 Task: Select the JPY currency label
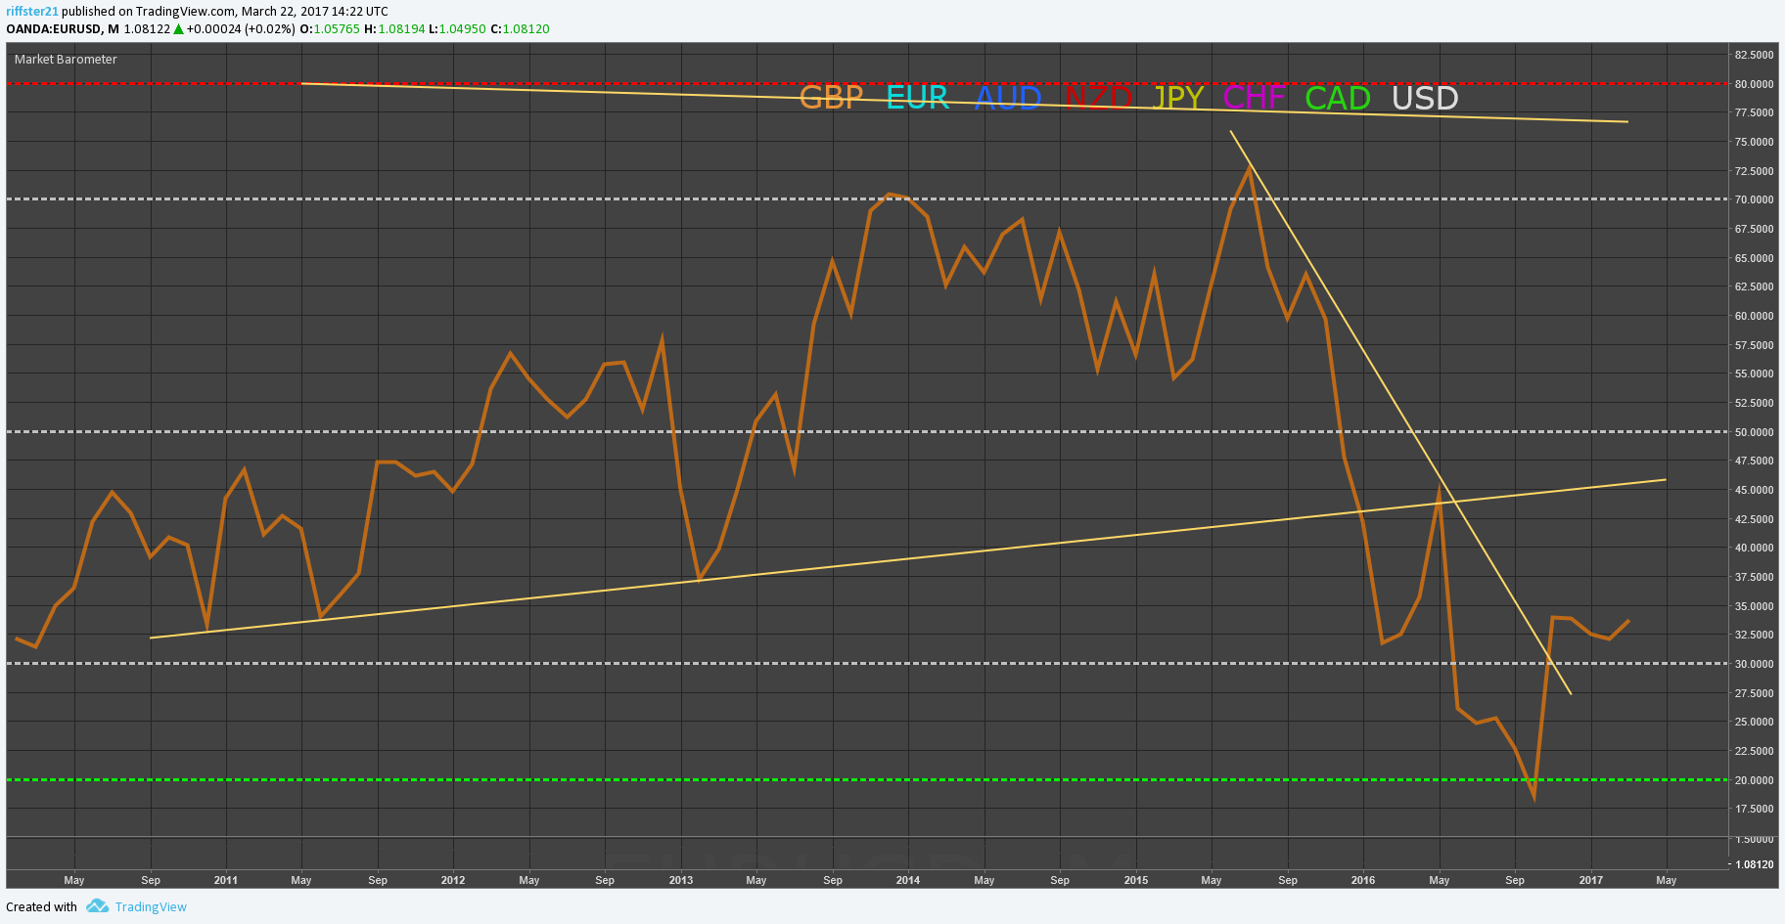click(1178, 98)
